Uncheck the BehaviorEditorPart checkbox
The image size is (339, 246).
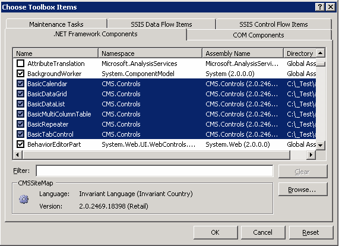click(21, 144)
